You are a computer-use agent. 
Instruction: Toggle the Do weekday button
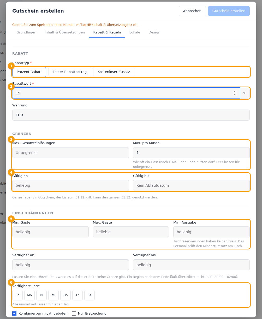[x=65, y=295]
